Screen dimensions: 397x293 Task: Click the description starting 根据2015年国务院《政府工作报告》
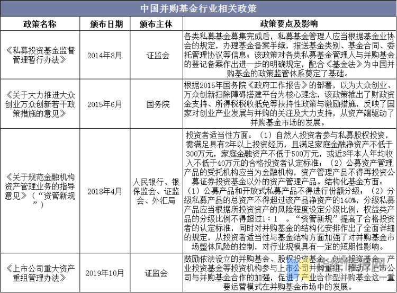coord(289,104)
